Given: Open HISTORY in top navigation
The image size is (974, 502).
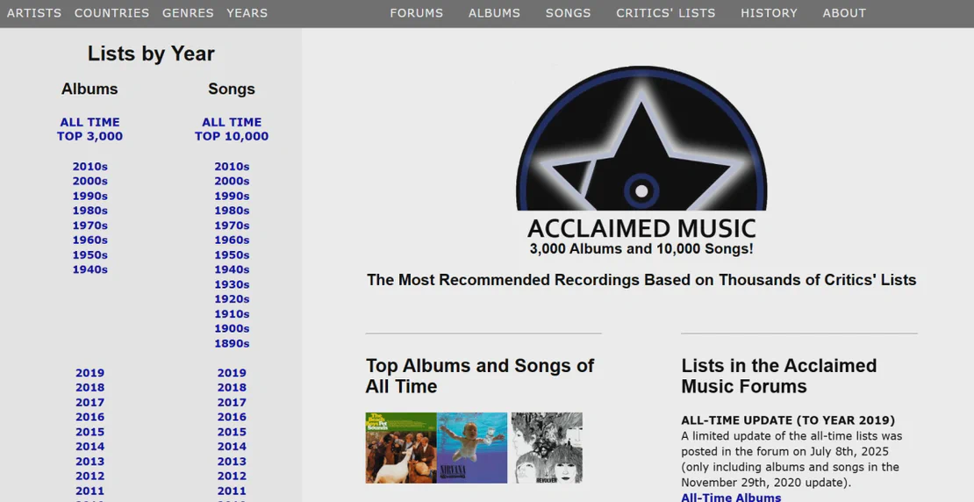Looking at the screenshot, I should (769, 13).
